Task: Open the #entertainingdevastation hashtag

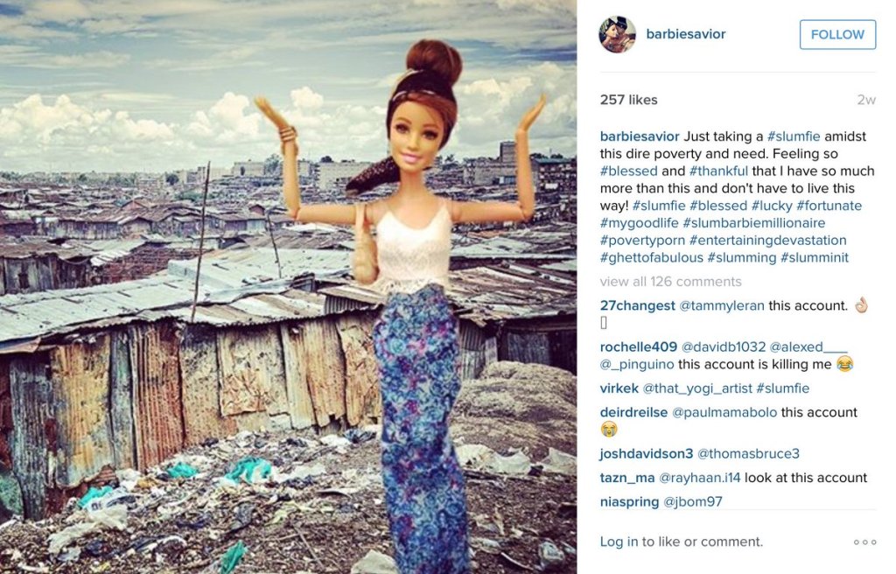Action: [767, 240]
